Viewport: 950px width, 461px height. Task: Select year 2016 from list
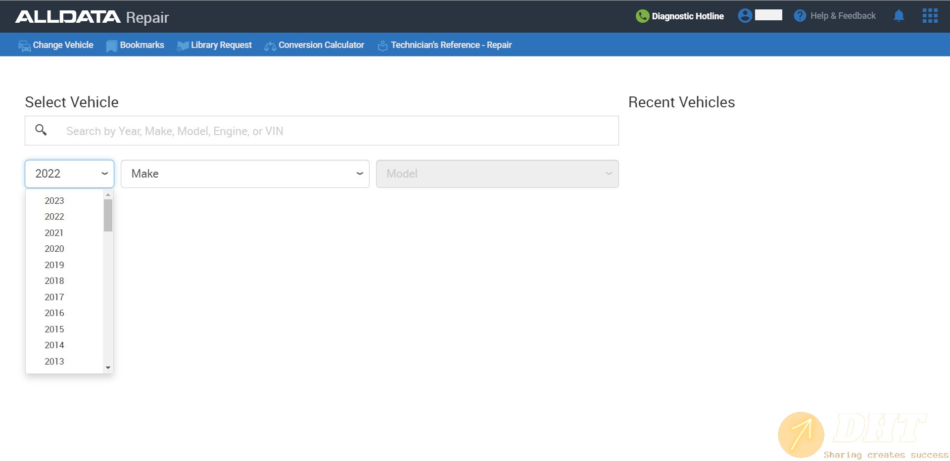pos(54,313)
